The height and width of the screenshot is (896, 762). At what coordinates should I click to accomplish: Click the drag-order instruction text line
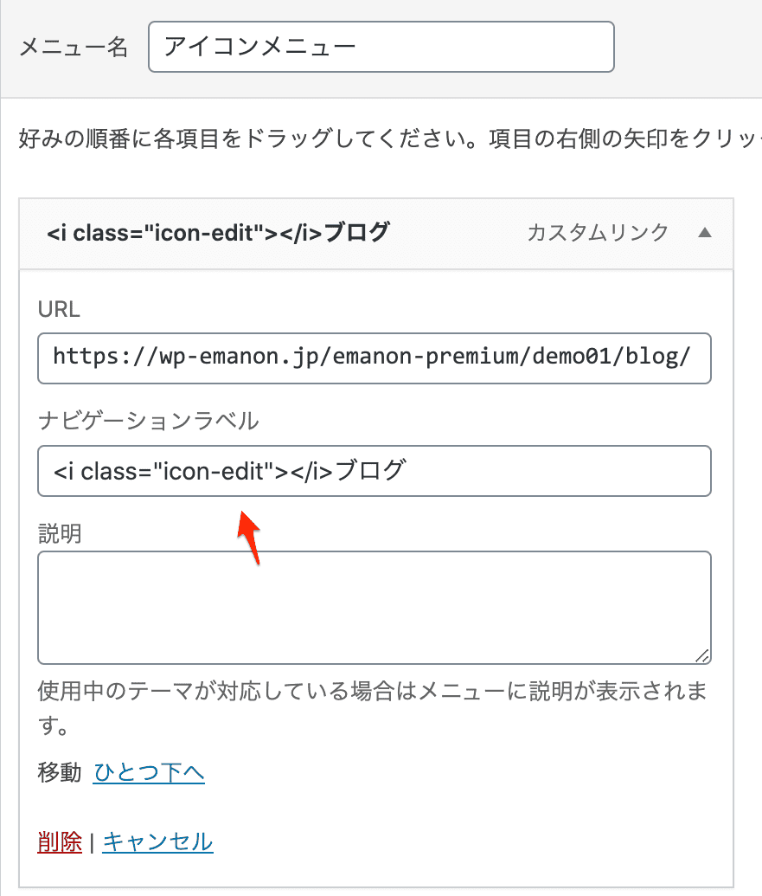(x=390, y=139)
